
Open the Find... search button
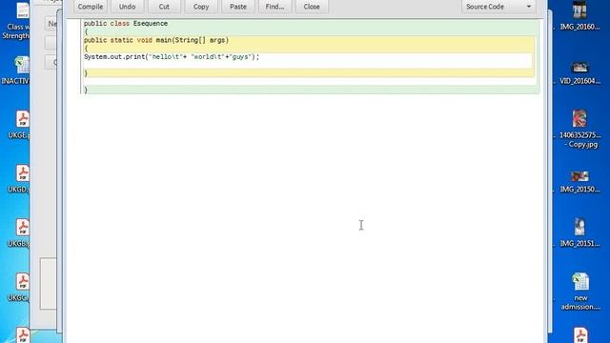tap(274, 7)
